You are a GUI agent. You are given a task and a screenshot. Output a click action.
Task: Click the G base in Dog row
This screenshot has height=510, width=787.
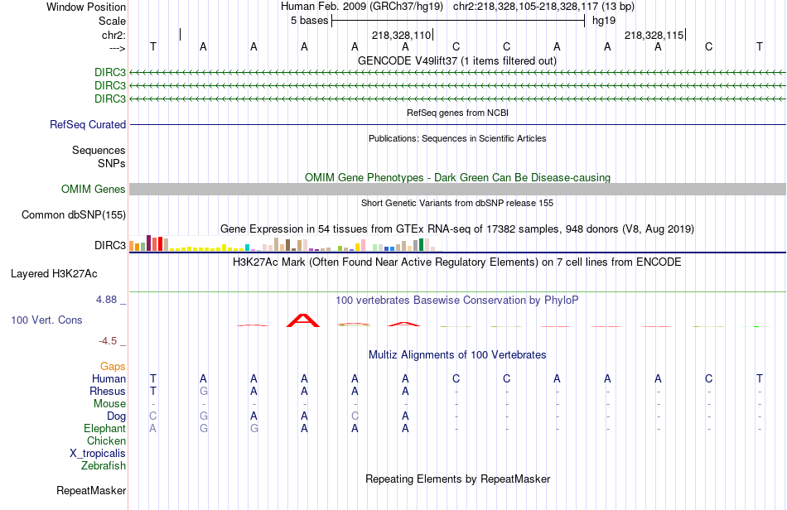[x=203, y=416]
